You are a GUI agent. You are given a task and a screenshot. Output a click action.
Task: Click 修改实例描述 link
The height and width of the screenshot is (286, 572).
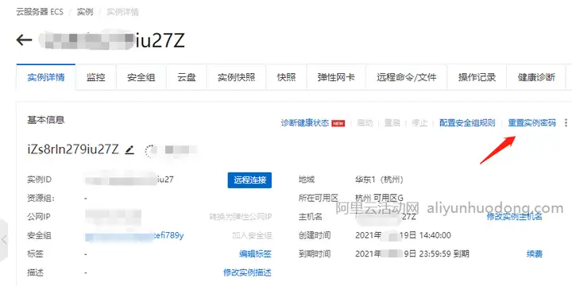coord(247,272)
